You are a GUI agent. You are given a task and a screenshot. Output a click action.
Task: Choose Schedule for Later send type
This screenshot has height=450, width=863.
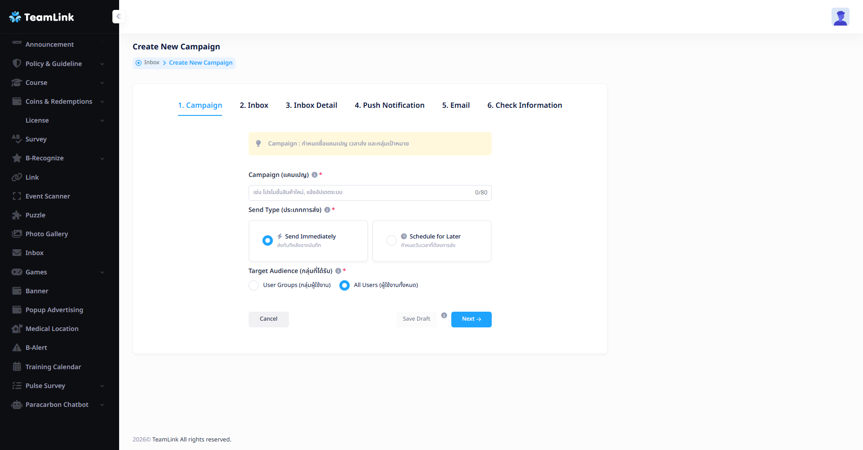click(x=391, y=241)
